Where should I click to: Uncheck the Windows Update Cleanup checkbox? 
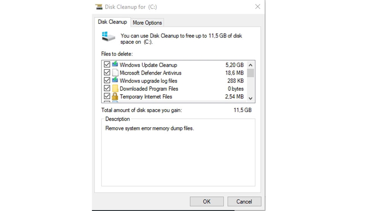click(x=107, y=65)
